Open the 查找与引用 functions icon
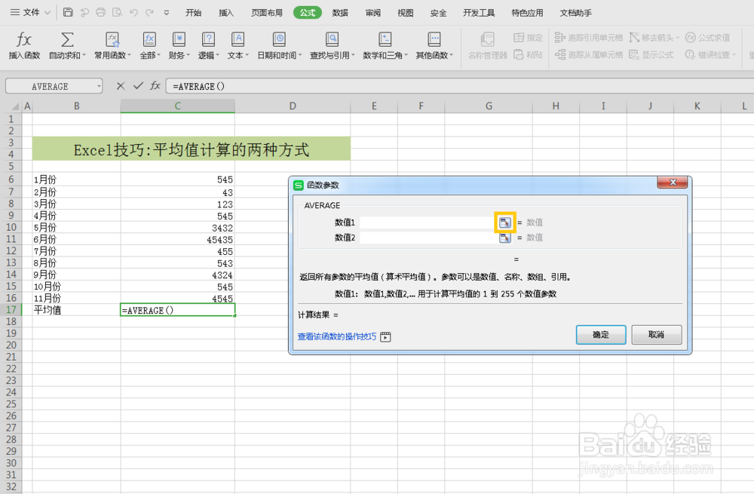The width and height of the screenshot is (754, 494). point(331,45)
